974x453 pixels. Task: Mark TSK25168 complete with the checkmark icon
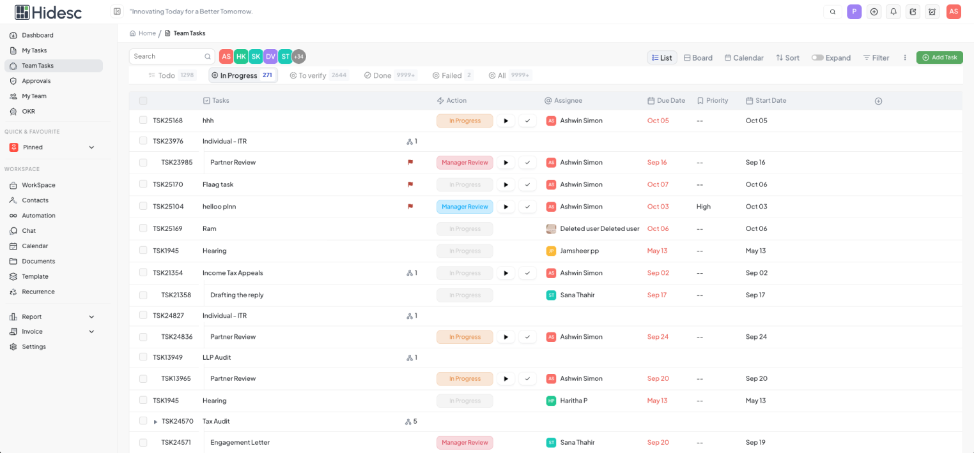(x=527, y=121)
